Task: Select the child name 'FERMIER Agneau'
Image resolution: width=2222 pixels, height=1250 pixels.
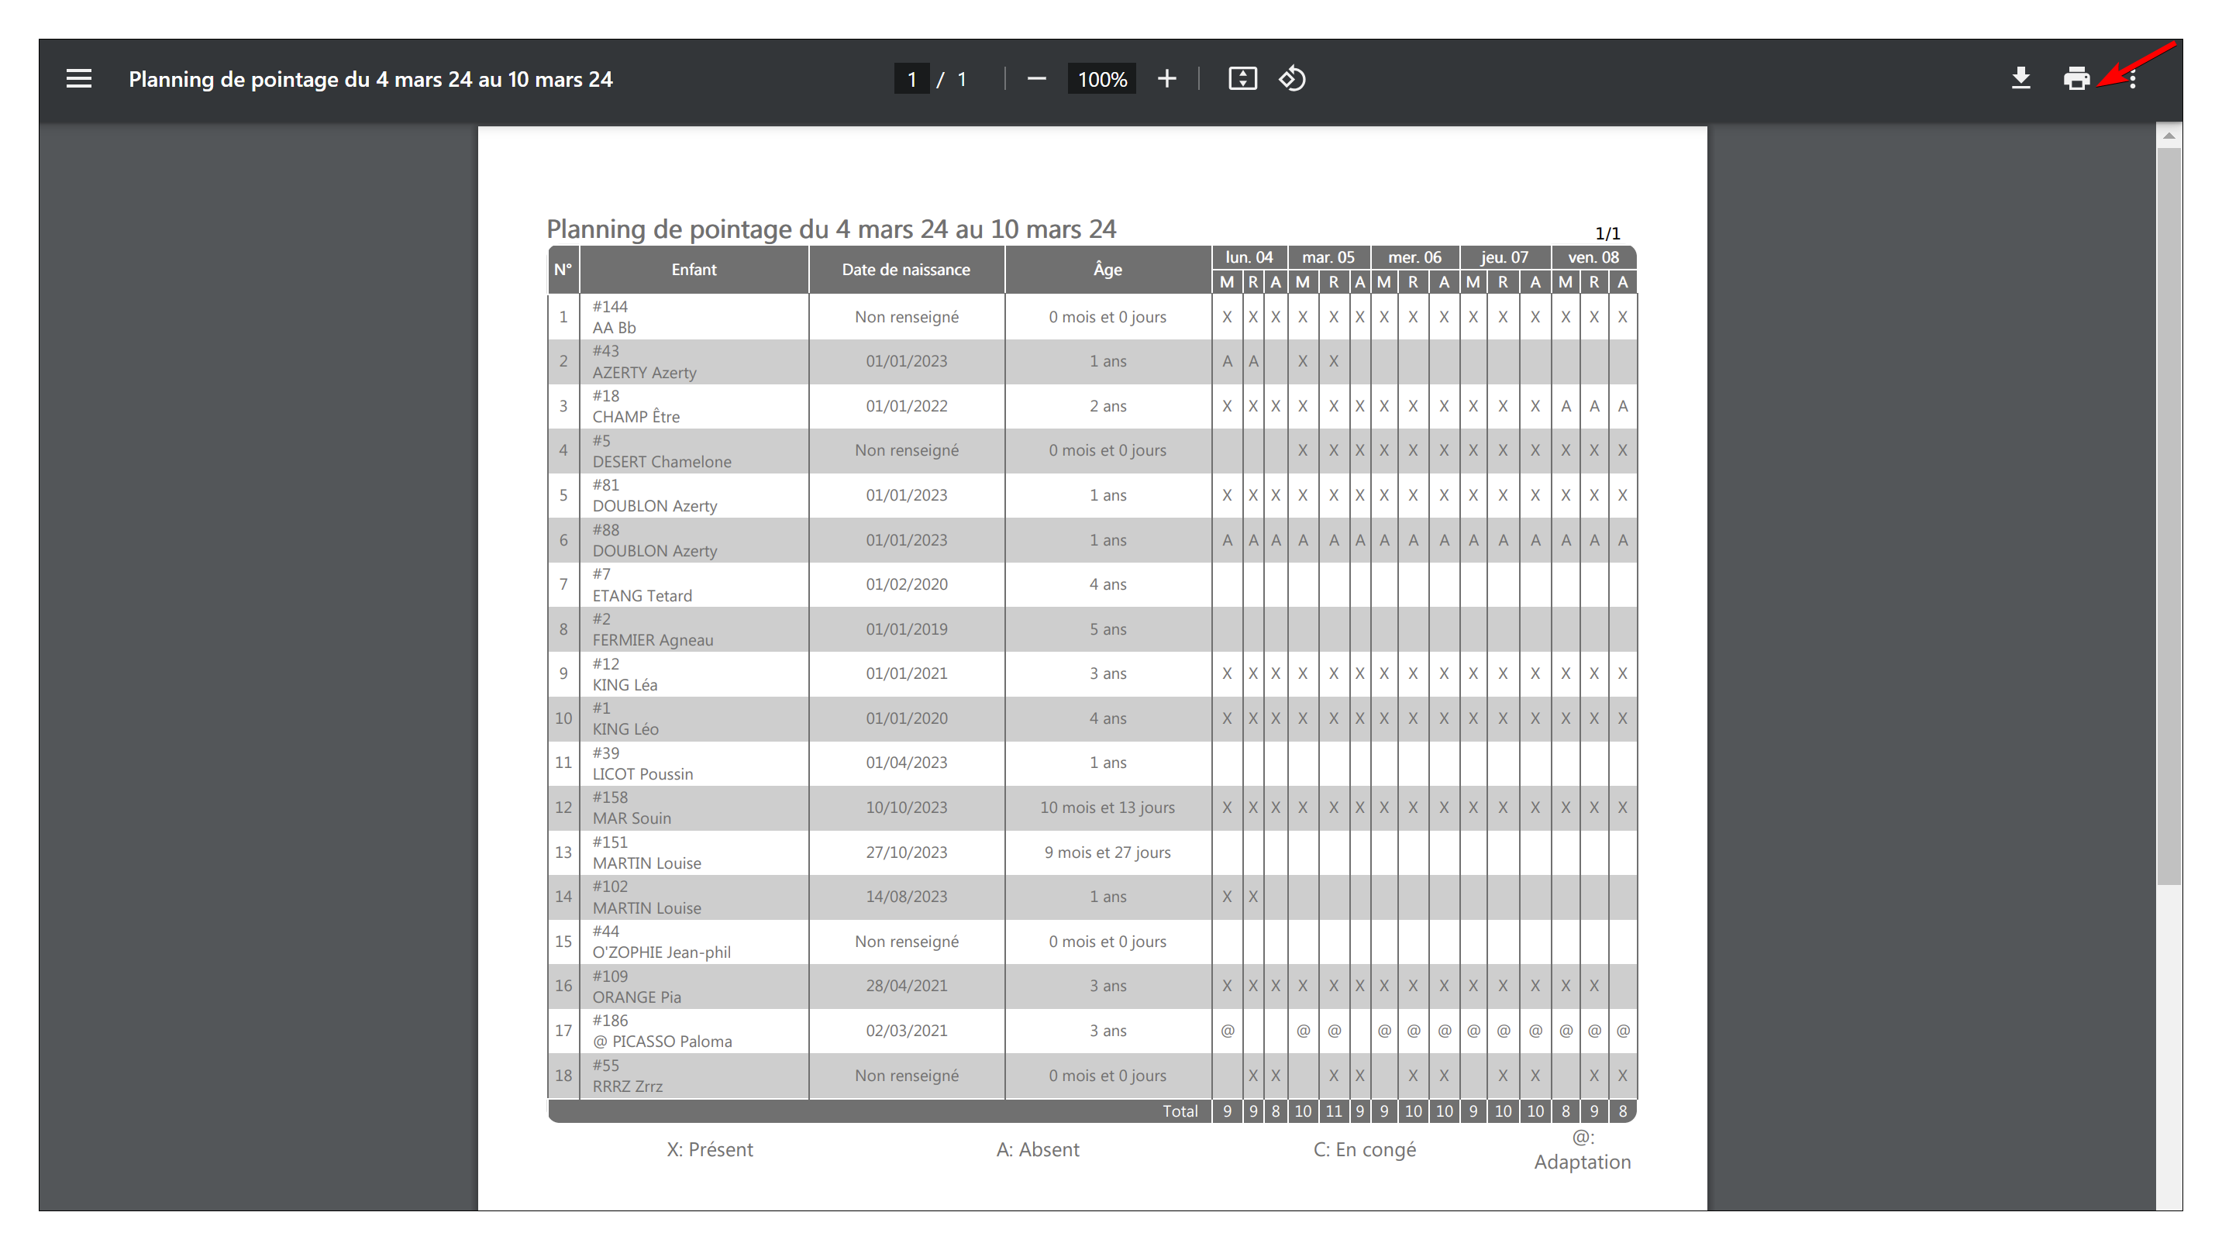Action: click(653, 640)
